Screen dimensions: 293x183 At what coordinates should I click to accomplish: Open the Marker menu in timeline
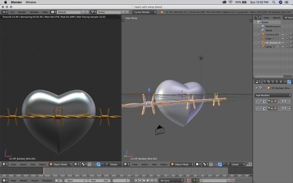[x=23, y=180]
